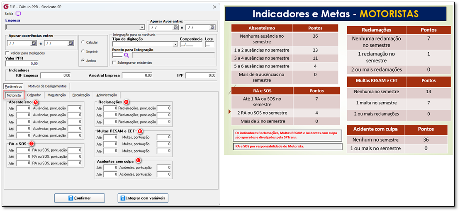Click last RA ou SOS pontuação field
Screen dimensions: 460x212
click(x=75, y=163)
